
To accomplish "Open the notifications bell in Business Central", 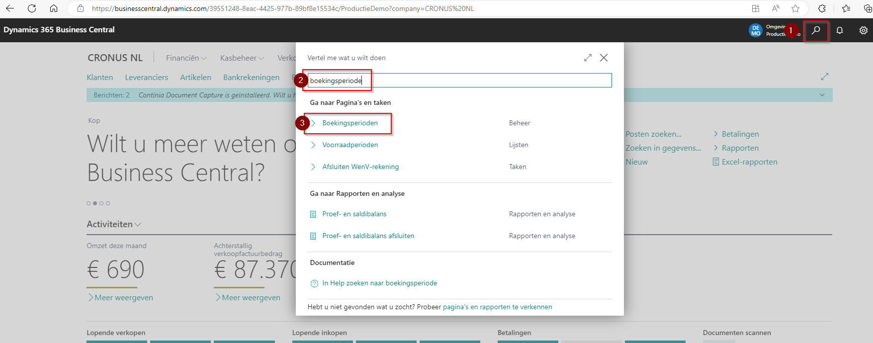I will [840, 30].
